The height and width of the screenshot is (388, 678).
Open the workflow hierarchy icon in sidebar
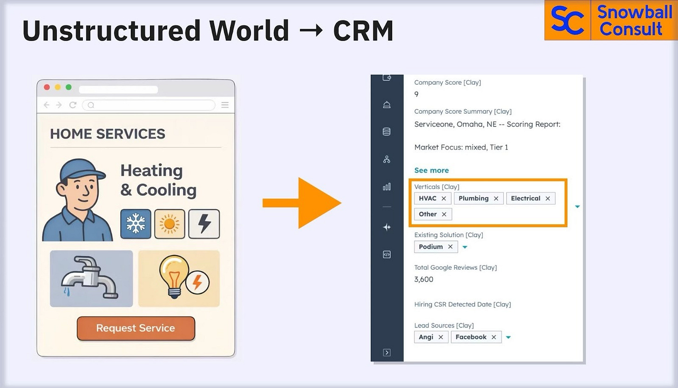[386, 159]
